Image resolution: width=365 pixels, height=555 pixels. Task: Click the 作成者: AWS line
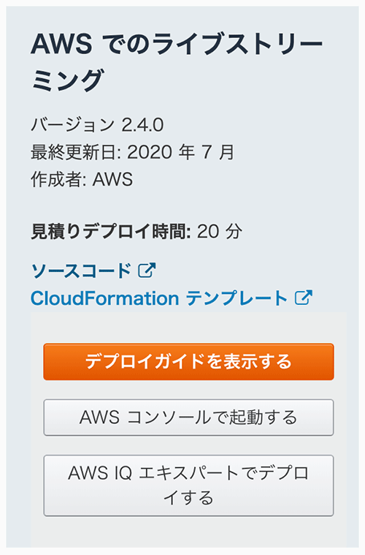coord(82,179)
